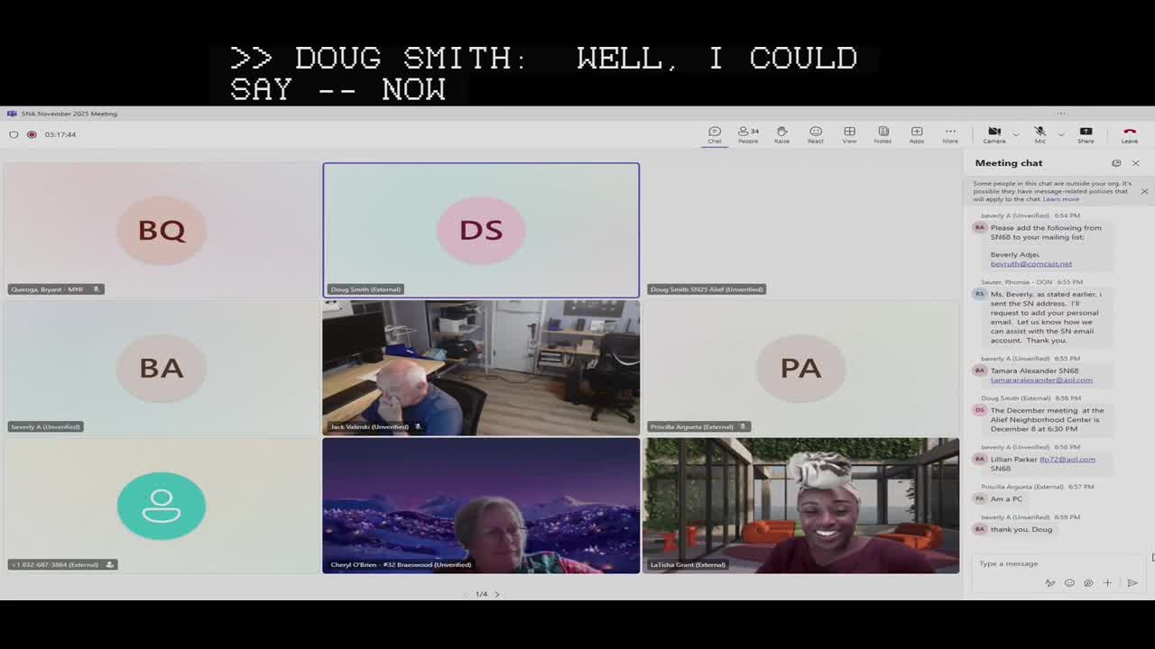Open message formatting options
Screen dimensions: 1155x649
coord(1050,583)
